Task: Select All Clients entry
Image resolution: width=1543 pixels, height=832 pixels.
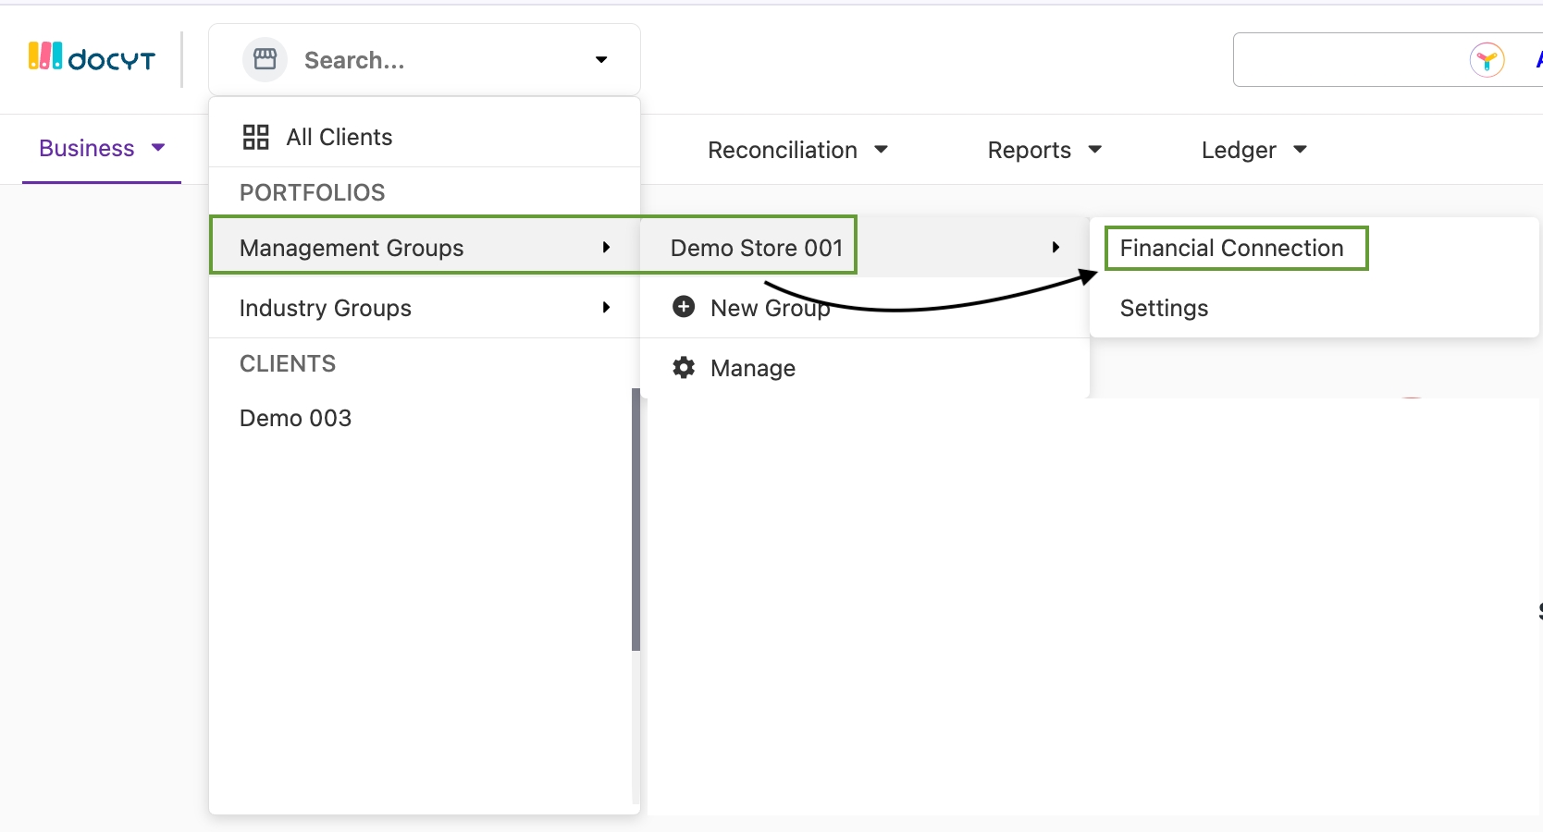Action: click(x=339, y=137)
